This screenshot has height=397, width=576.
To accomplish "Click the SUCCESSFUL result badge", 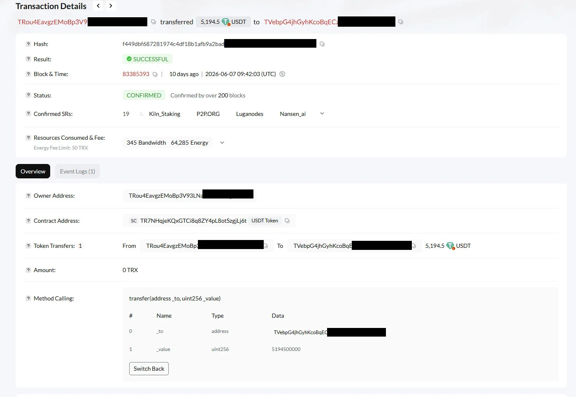I will point(147,59).
